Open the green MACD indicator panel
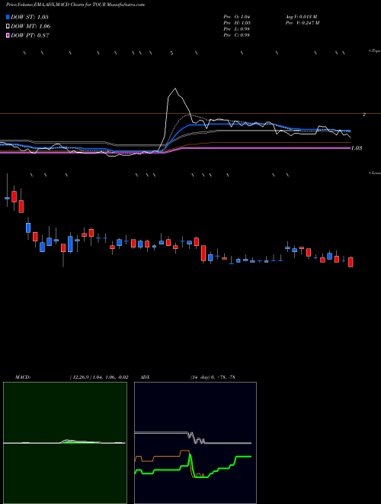This screenshot has height=504, width=381. 65,443
